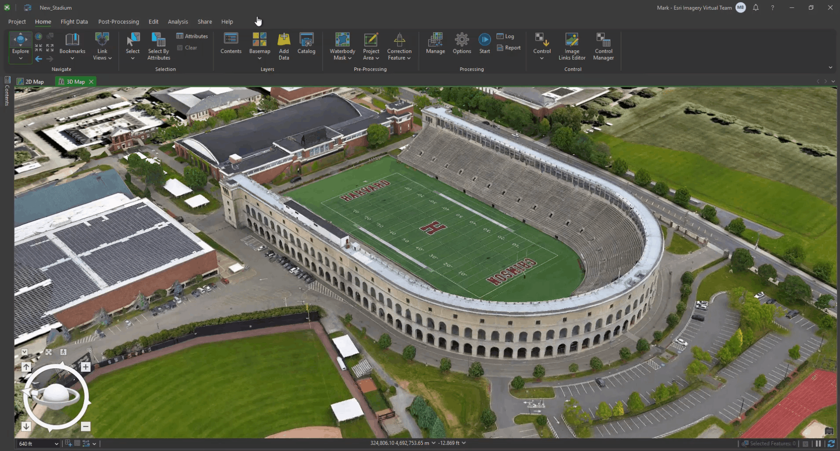Screen dimensions: 840x451
Task: Click navigator zoom out minus button
Action: click(x=85, y=426)
